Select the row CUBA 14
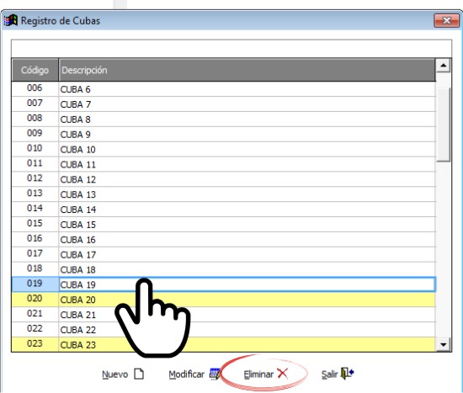This screenshot has width=463, height=393. click(x=224, y=210)
